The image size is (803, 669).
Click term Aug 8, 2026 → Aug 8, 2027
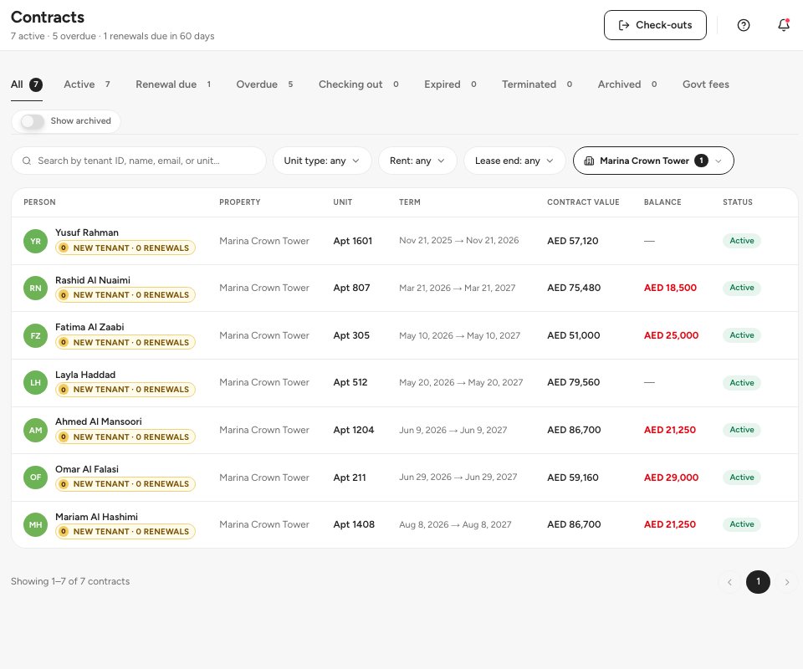coord(455,524)
